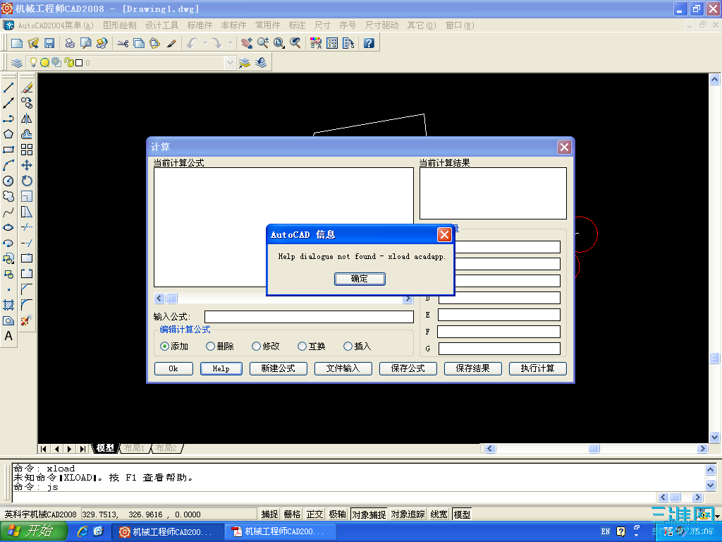
Task: Select the Mirror tool
Action: click(27, 119)
